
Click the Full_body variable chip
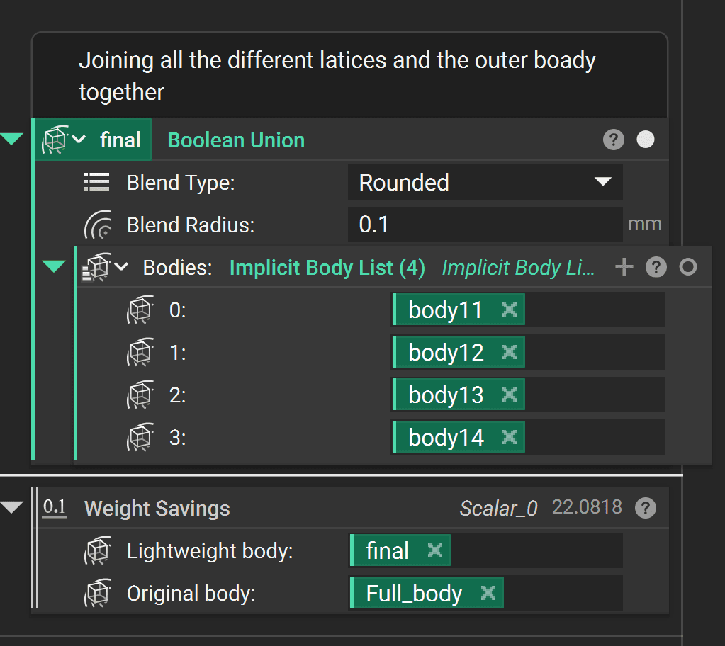point(414,593)
